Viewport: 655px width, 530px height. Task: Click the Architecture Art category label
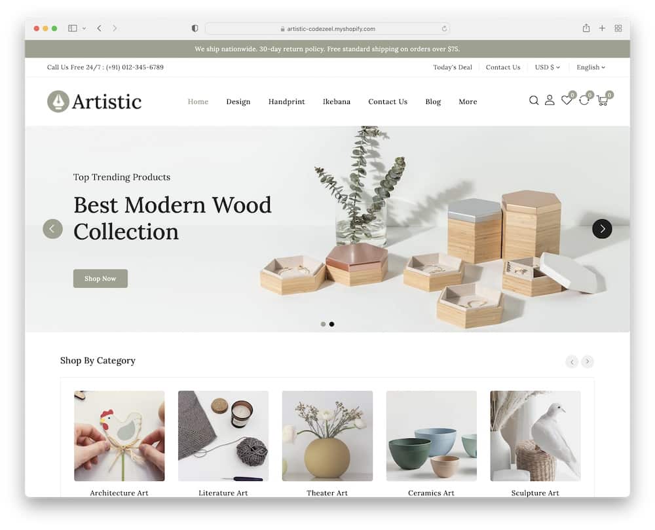coord(119,493)
